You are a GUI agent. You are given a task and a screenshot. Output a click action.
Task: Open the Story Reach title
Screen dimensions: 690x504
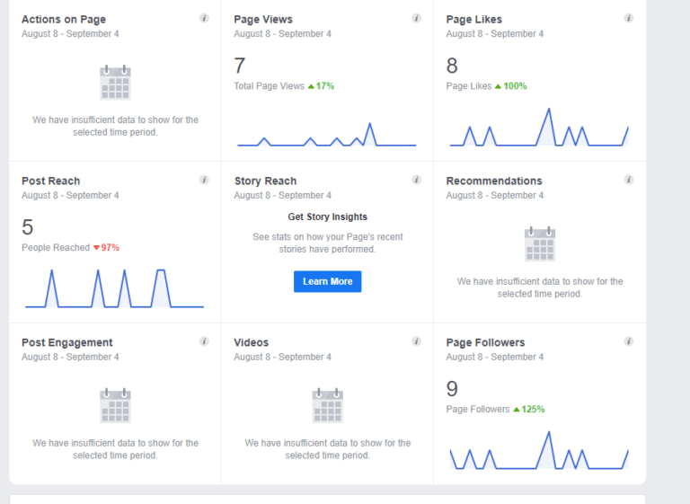coord(265,181)
